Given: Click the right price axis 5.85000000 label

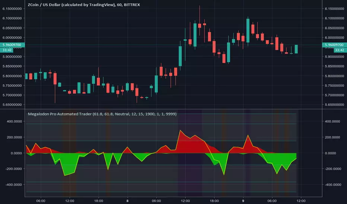Looking at the screenshot, I should [x=334, y=66].
